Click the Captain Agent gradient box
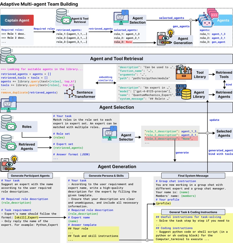The width and height of the screenshot is (233, 243). pos(17,20)
